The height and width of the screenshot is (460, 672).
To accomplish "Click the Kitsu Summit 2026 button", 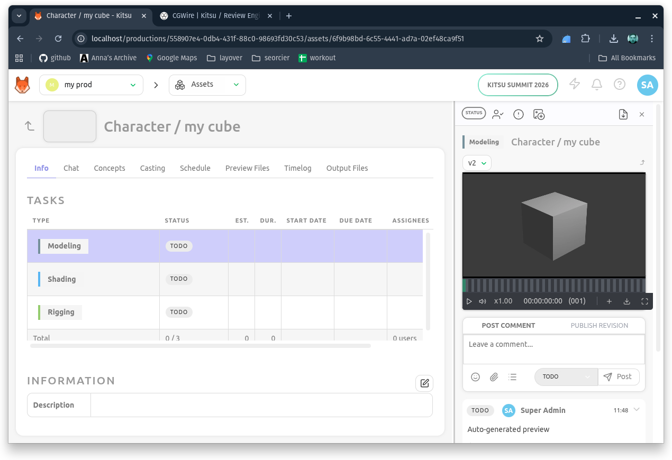I will click(517, 85).
